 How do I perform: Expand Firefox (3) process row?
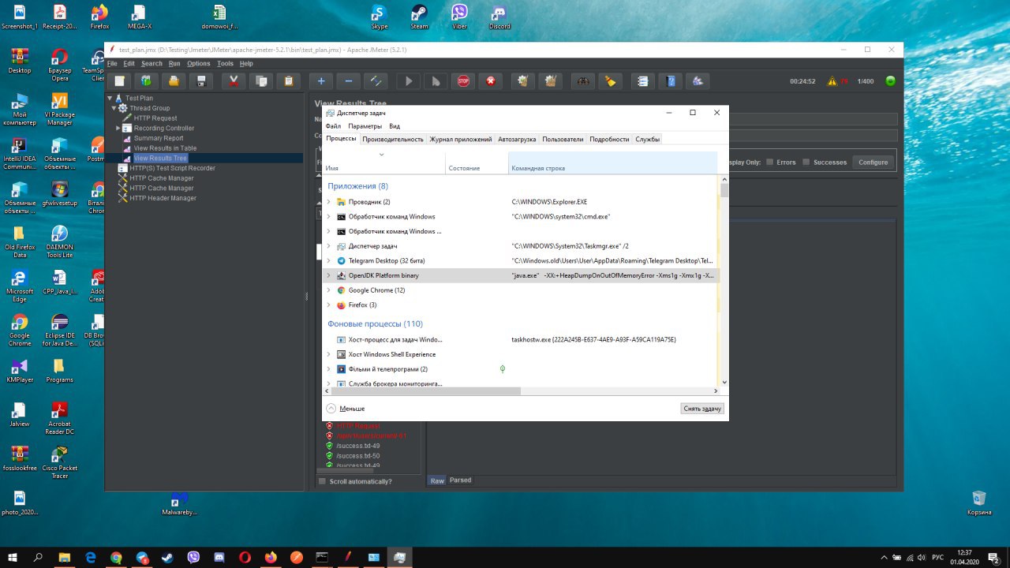tap(328, 305)
